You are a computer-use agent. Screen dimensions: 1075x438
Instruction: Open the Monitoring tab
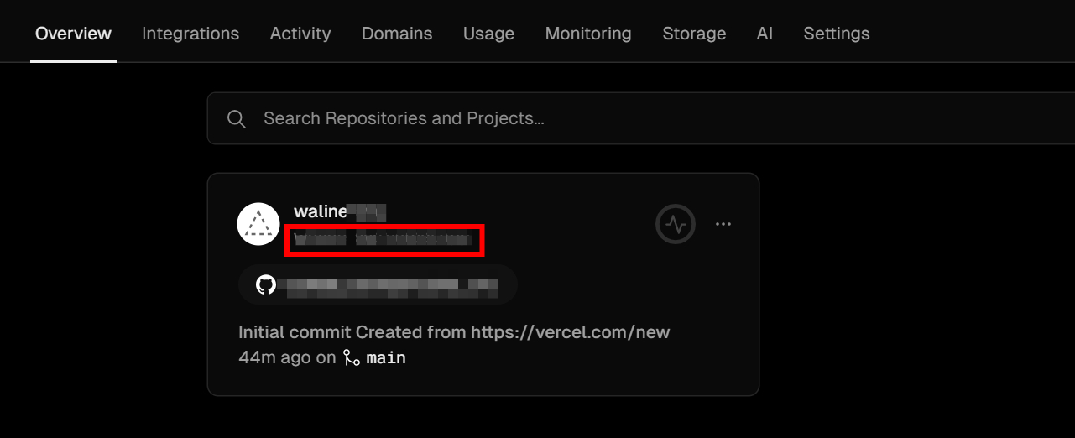click(x=588, y=34)
